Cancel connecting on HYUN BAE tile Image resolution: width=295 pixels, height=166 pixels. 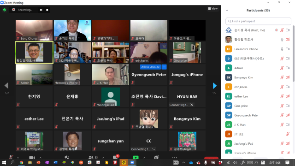click(192, 105)
